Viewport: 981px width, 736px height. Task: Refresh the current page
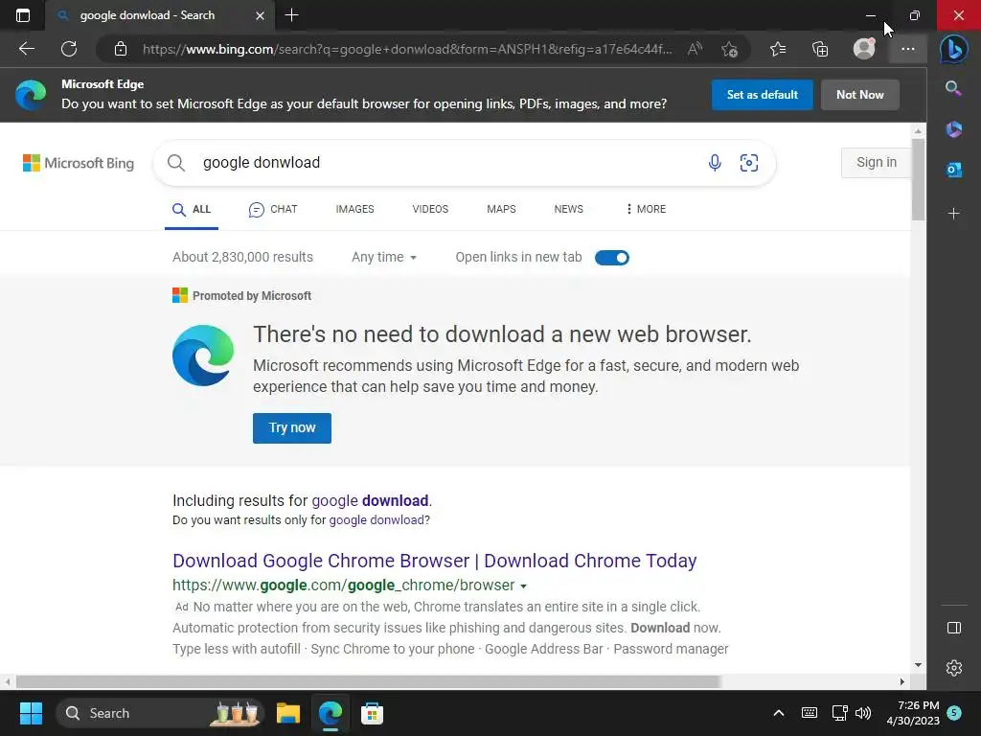pos(69,49)
